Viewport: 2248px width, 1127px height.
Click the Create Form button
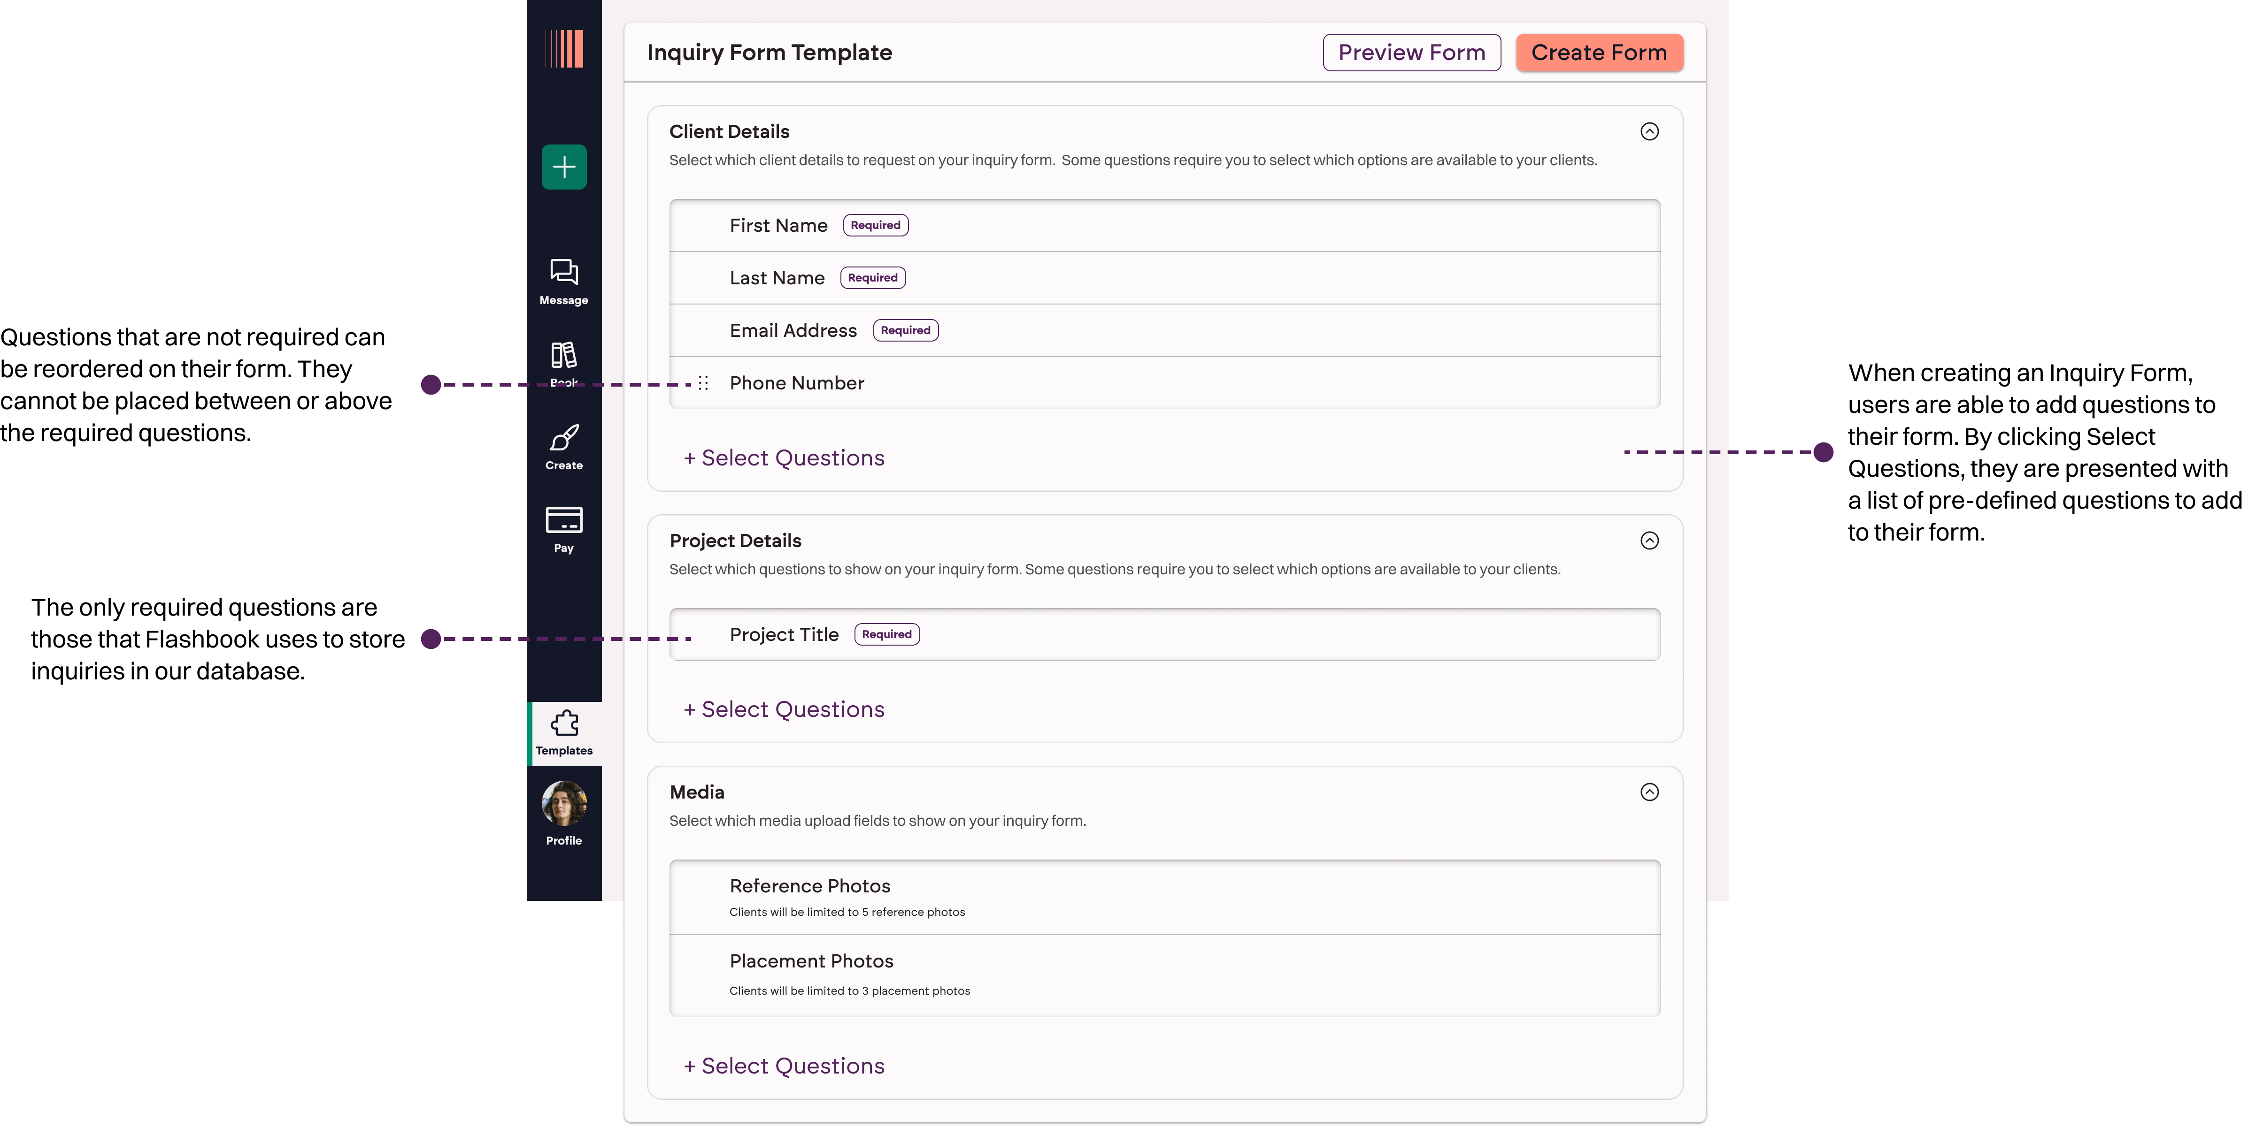pos(1599,53)
